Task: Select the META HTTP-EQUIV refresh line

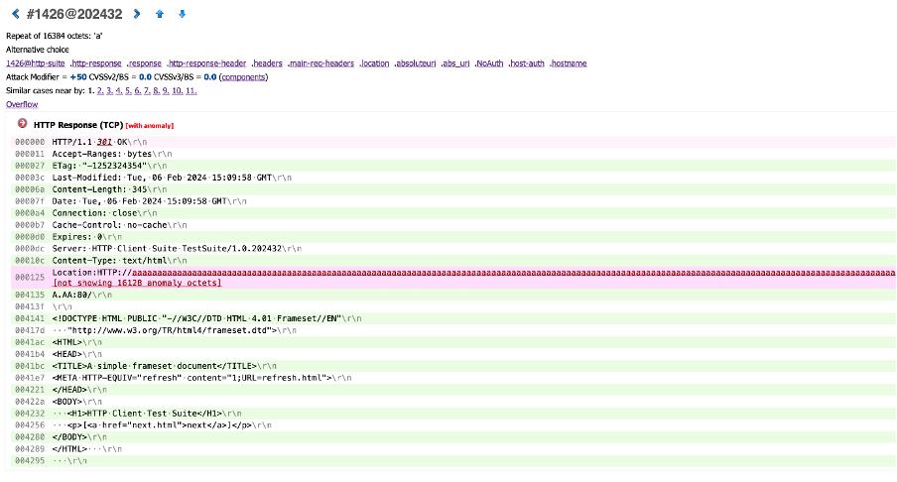Action: point(453,378)
